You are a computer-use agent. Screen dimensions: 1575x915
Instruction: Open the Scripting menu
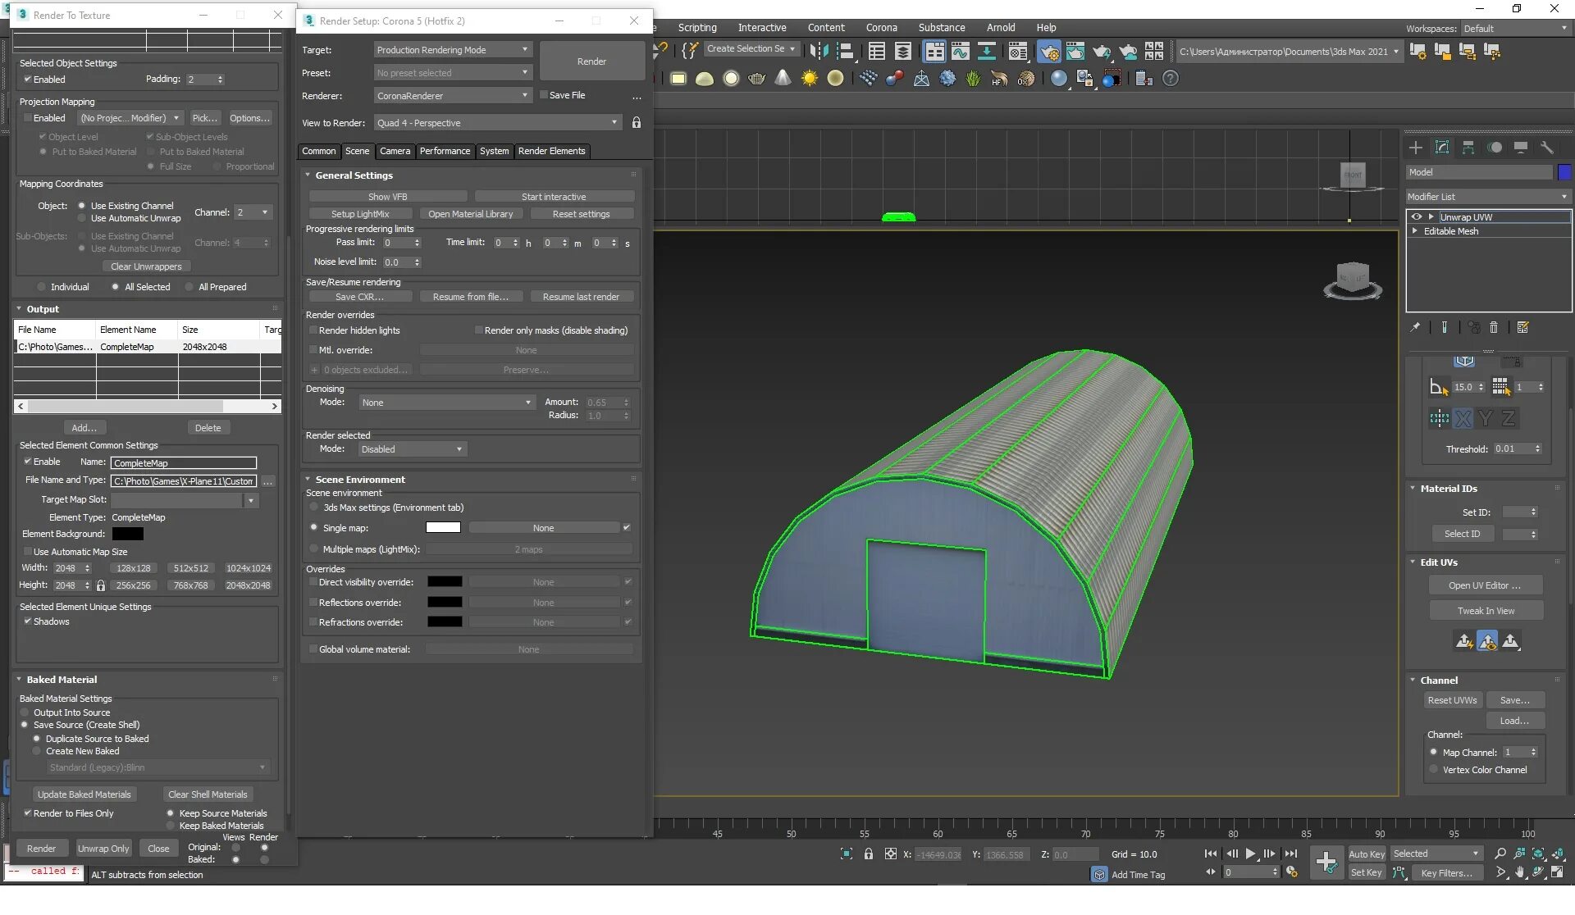pos(697,28)
